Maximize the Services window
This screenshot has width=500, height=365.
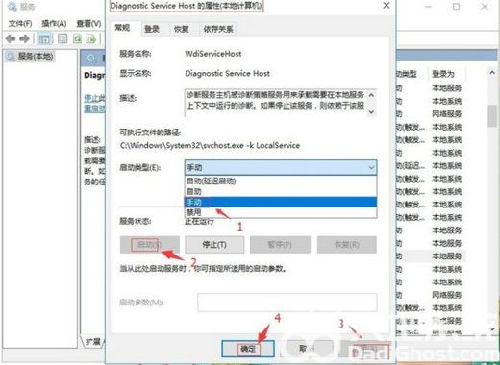pos(456,7)
